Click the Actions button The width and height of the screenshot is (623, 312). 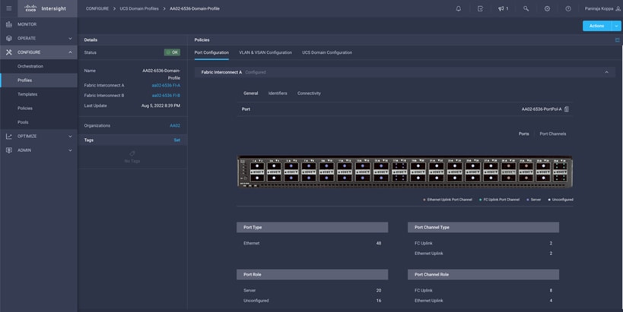coord(597,26)
